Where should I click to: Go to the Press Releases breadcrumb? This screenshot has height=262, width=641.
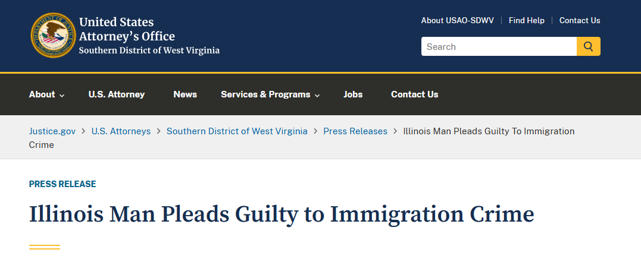tap(355, 131)
